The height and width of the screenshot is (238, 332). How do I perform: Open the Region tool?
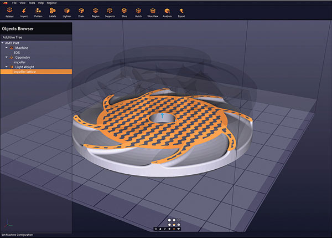point(96,12)
